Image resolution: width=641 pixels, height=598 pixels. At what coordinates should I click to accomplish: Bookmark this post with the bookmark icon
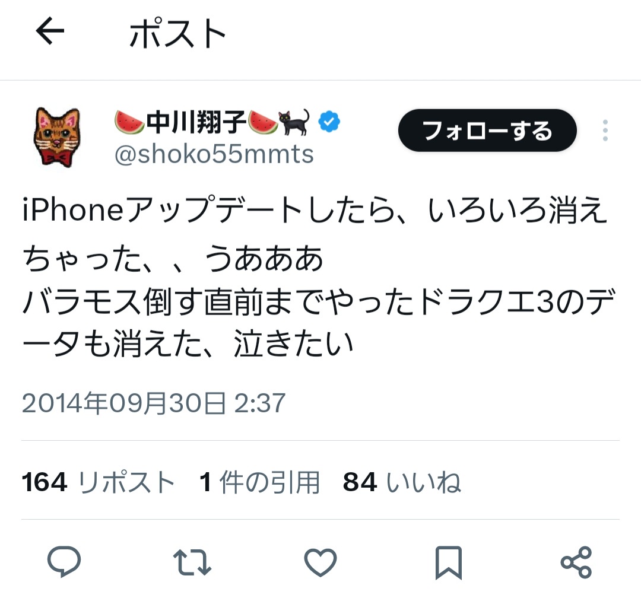click(449, 563)
